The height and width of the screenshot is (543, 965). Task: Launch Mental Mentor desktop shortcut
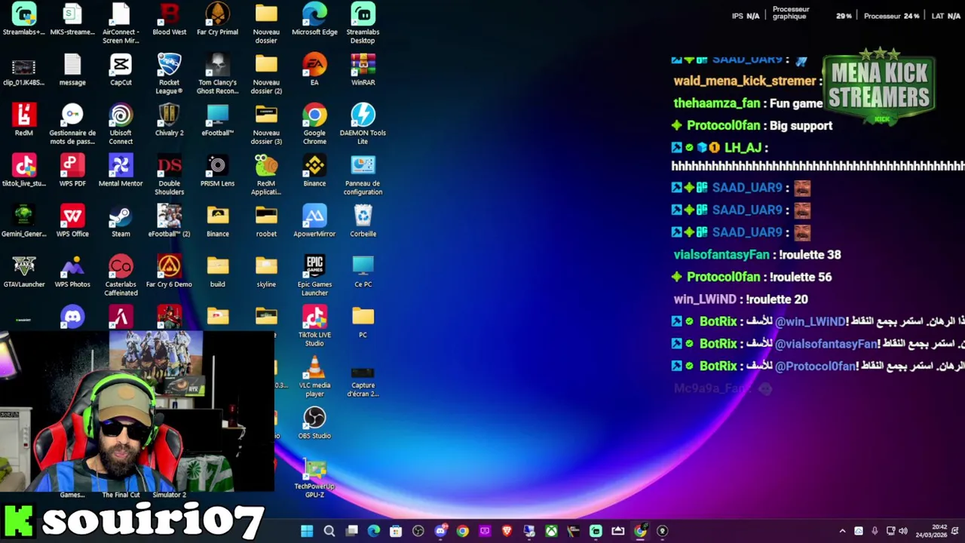121,171
